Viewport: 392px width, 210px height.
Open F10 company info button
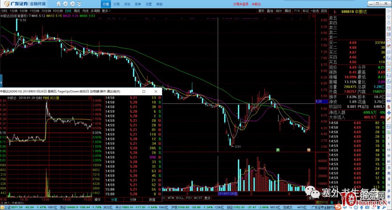[x=297, y=11]
